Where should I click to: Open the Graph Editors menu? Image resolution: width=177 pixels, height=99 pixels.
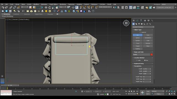coord(53,4)
